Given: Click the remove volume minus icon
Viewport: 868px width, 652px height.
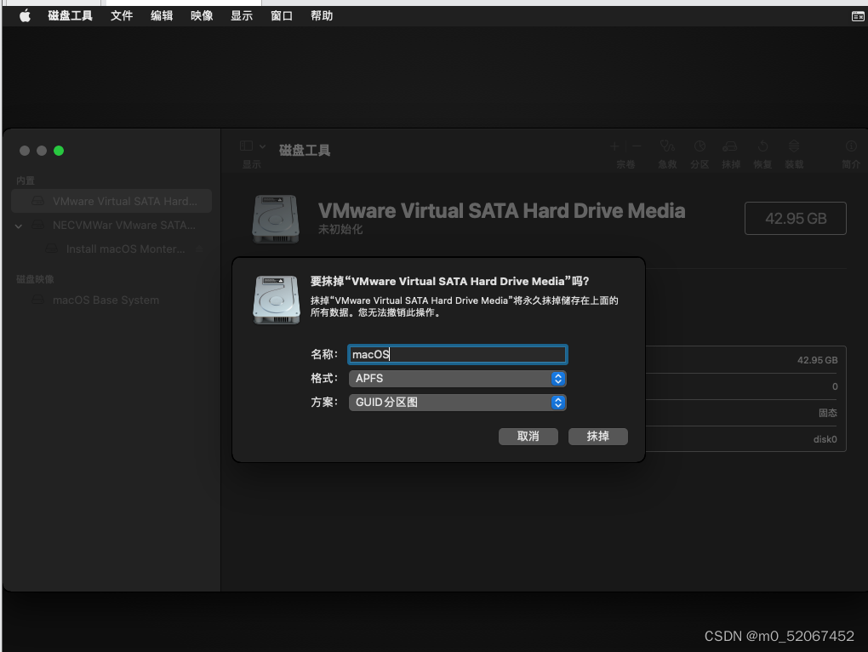Looking at the screenshot, I should [637, 146].
